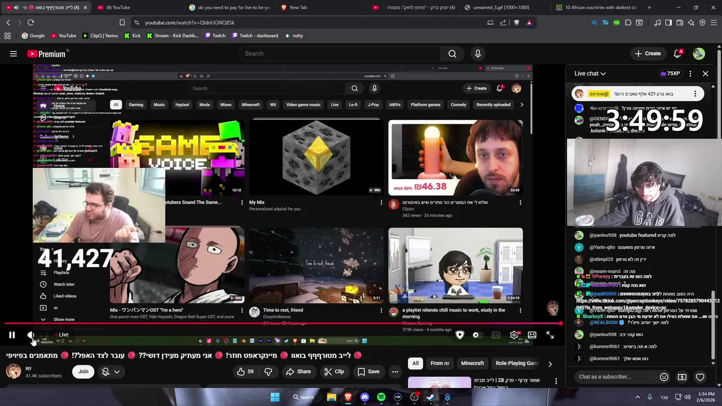Click the bookmark this tab icon

pos(122,23)
